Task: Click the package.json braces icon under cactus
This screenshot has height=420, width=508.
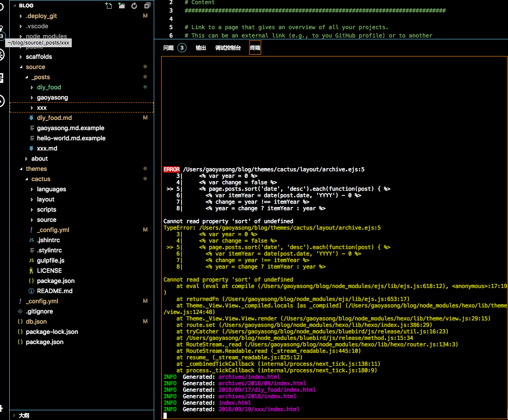Action: tap(31, 281)
